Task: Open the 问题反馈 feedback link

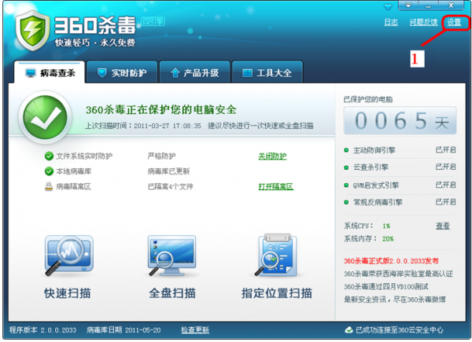Action: [423, 22]
